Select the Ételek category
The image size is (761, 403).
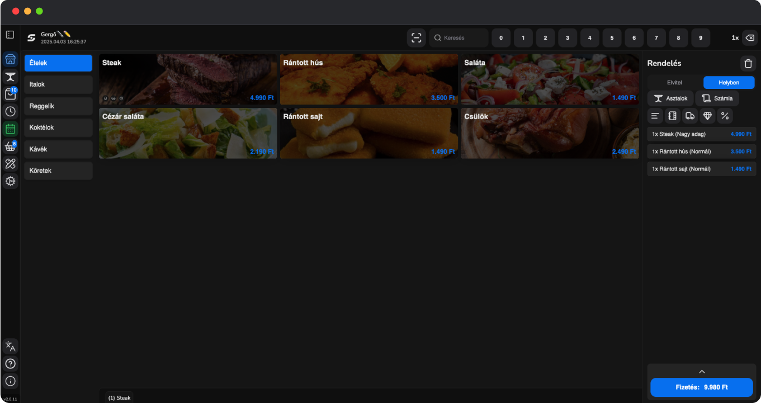click(x=58, y=63)
